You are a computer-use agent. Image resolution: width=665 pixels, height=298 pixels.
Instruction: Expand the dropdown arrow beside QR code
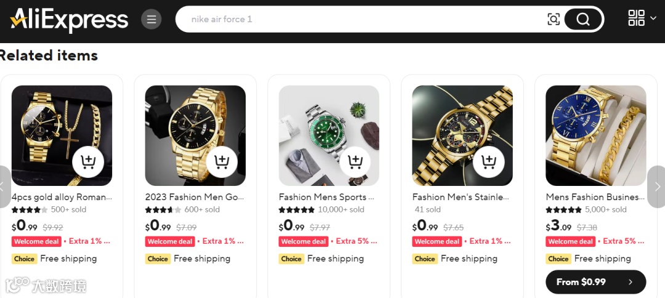click(653, 18)
